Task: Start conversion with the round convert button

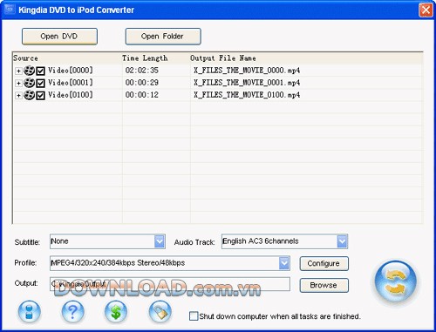Action: pyautogui.click(x=396, y=281)
